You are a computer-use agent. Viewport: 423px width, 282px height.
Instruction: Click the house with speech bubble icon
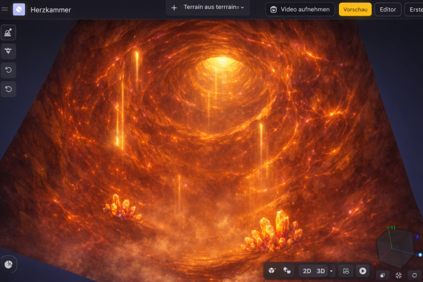click(x=287, y=271)
